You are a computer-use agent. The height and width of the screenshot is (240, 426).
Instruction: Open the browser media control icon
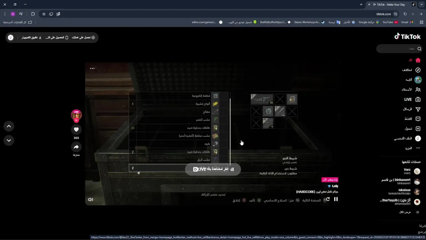pyautogui.click(x=21, y=14)
